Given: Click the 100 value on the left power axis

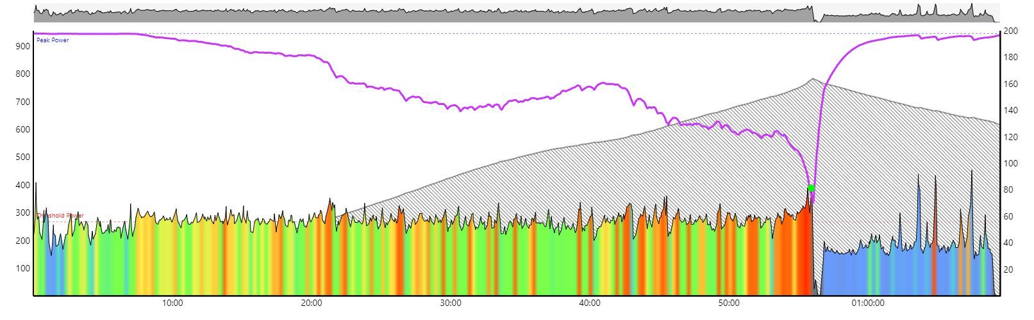Looking at the screenshot, I should pos(23,268).
